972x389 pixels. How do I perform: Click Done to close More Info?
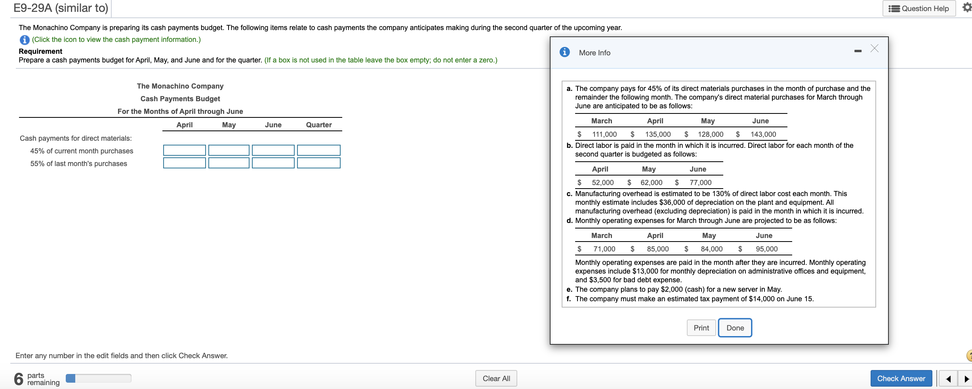[735, 327]
